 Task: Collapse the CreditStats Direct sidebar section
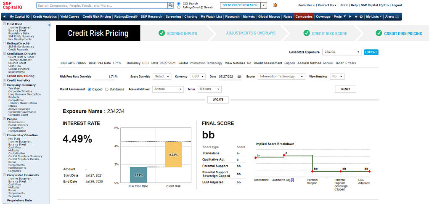click(4, 53)
